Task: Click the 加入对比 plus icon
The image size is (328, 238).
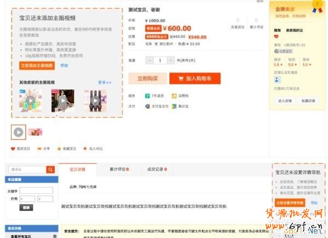Action: (85, 148)
